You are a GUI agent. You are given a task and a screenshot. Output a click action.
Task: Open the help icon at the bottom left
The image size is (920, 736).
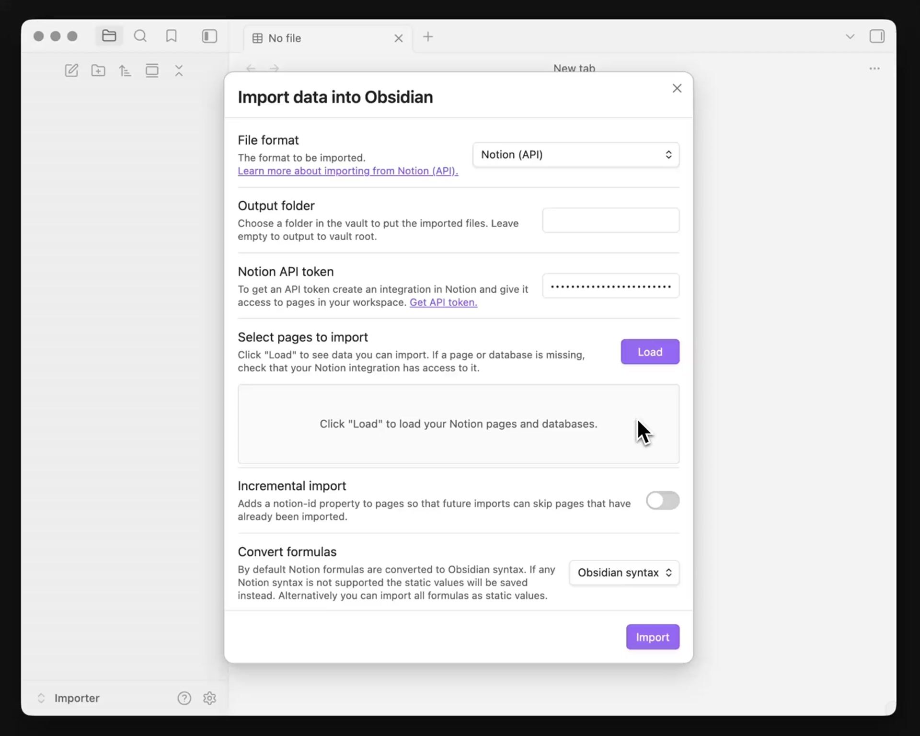coord(184,698)
